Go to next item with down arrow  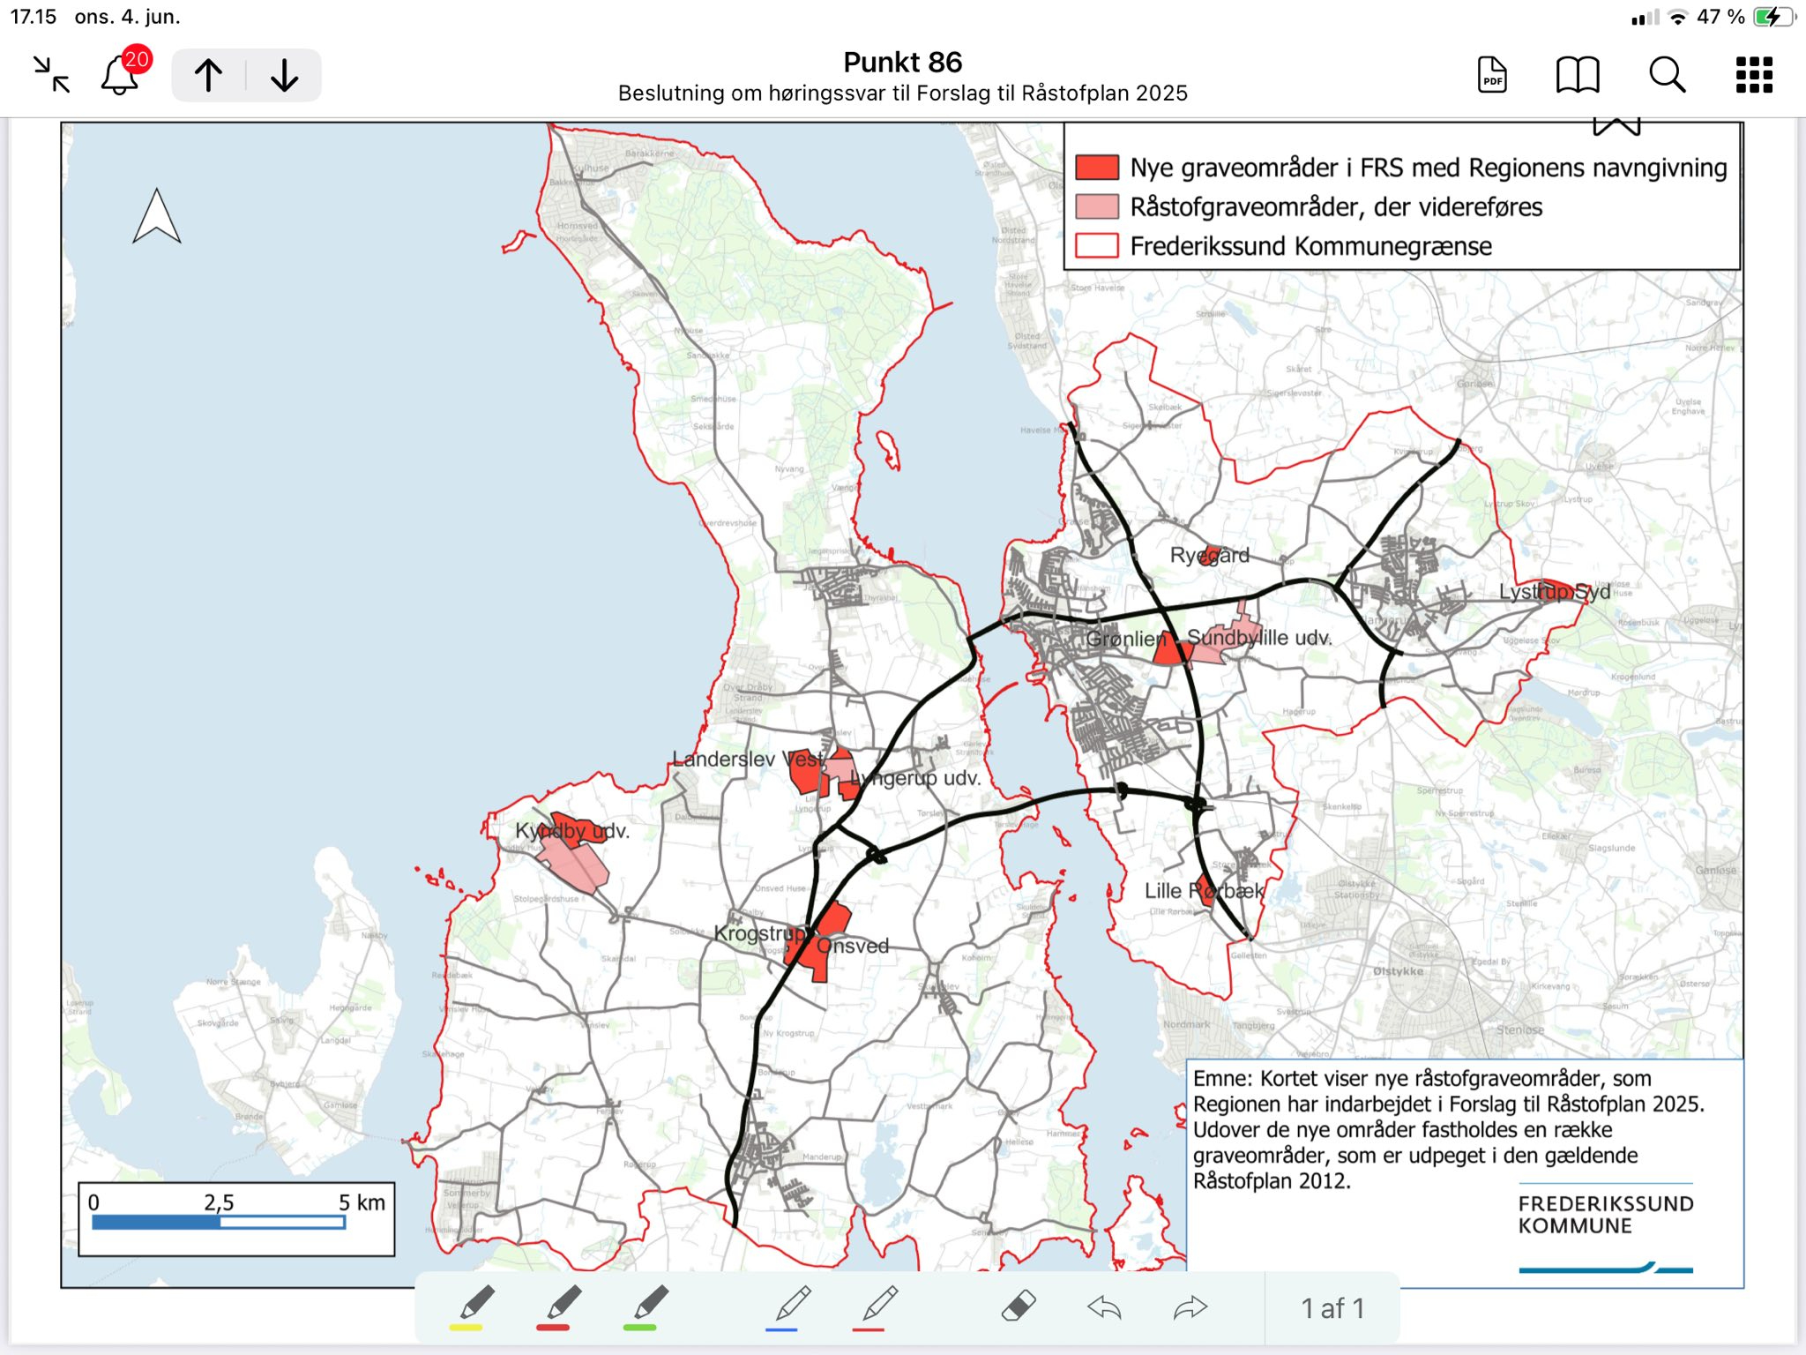284,75
